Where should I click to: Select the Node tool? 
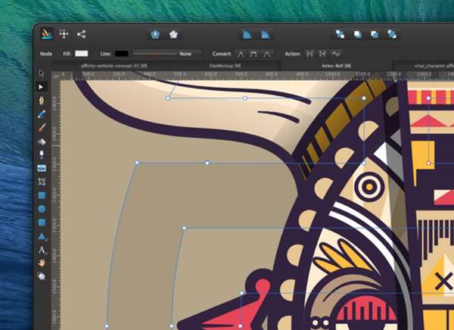[42, 86]
